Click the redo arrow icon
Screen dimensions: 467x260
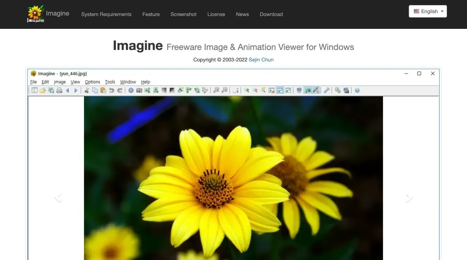pyautogui.click(x=120, y=90)
